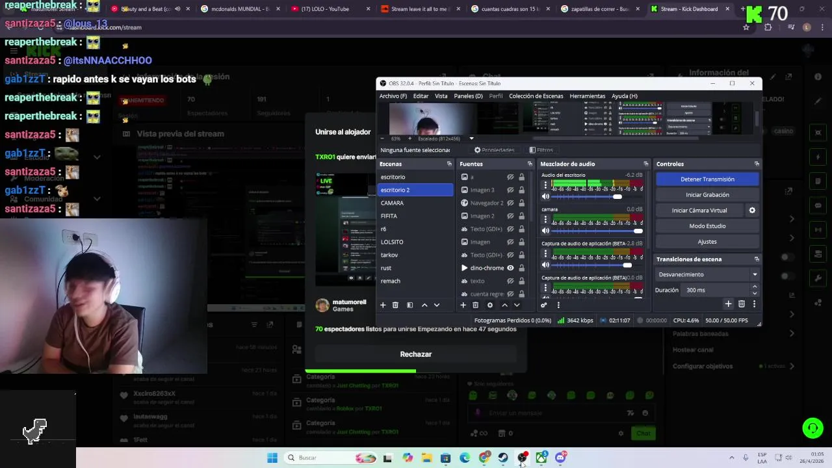Add a scene transition plus icon
Screen dimensions: 832x468
[x=728, y=304]
